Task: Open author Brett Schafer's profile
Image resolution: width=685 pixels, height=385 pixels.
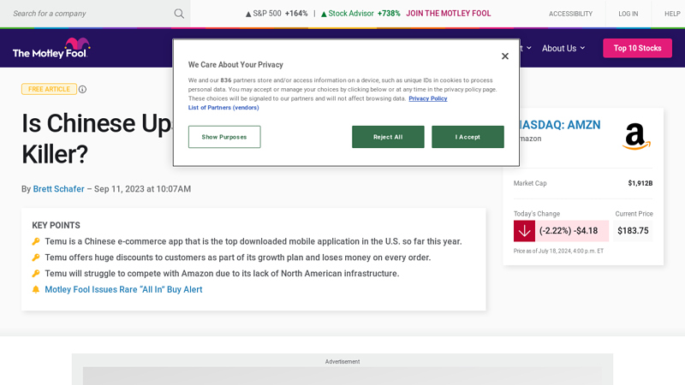Action: pyautogui.click(x=58, y=189)
